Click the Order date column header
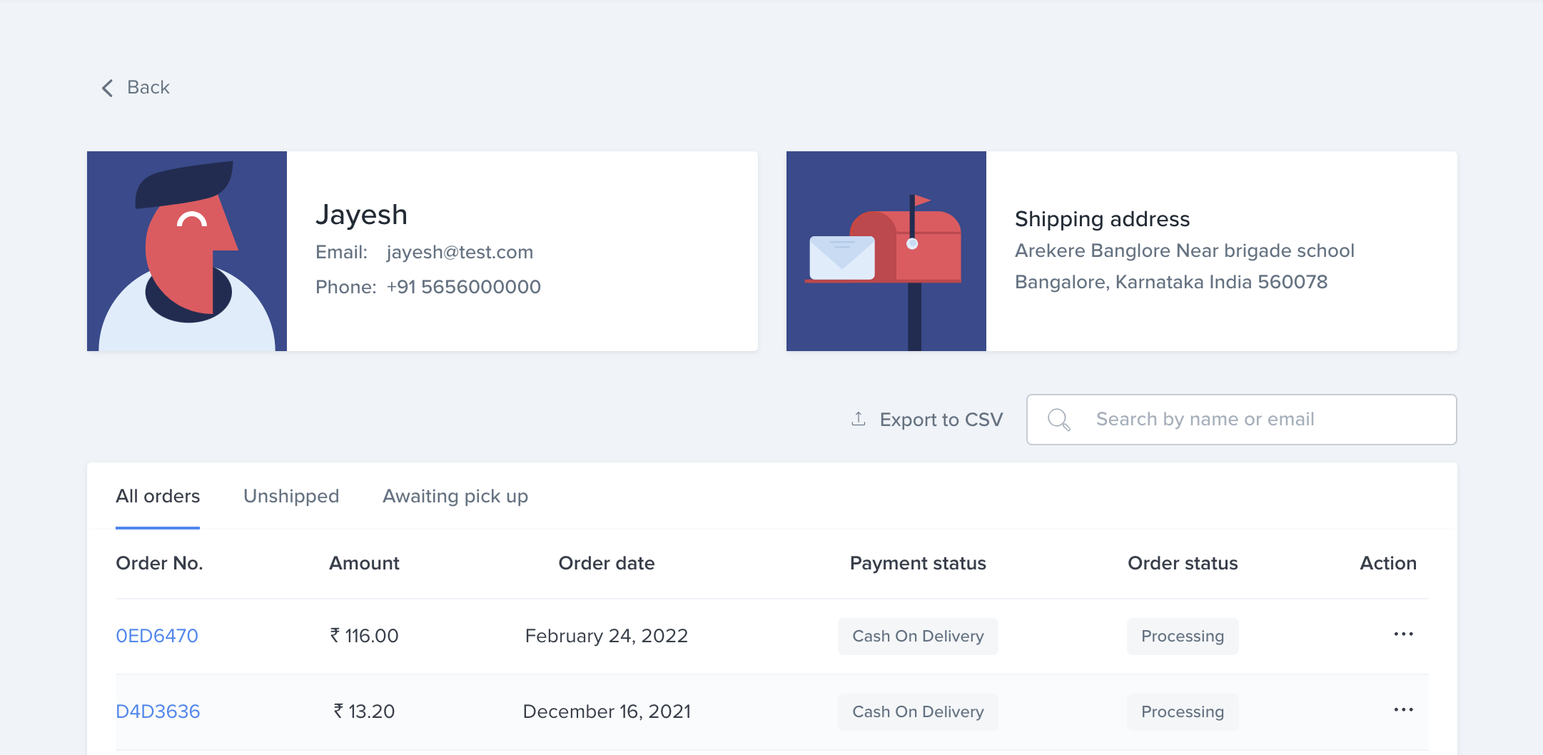The height and width of the screenshot is (755, 1543). (607, 563)
